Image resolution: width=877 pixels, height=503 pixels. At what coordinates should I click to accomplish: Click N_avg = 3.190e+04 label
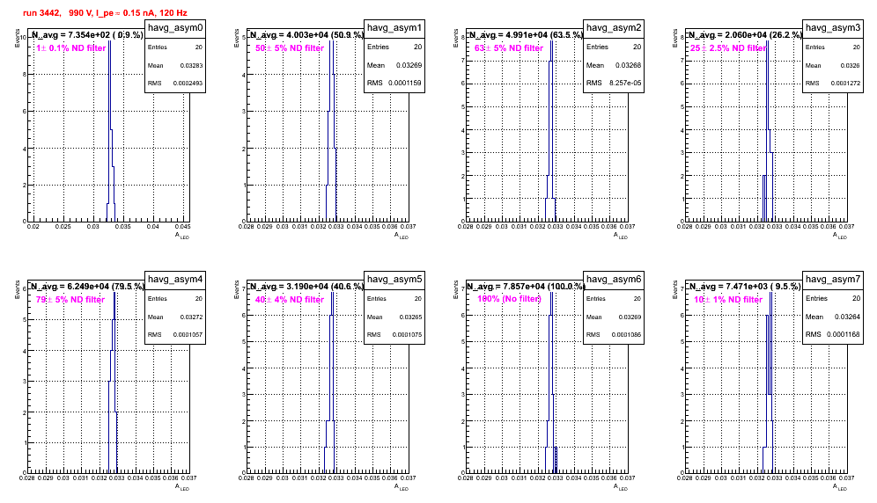tap(306, 286)
